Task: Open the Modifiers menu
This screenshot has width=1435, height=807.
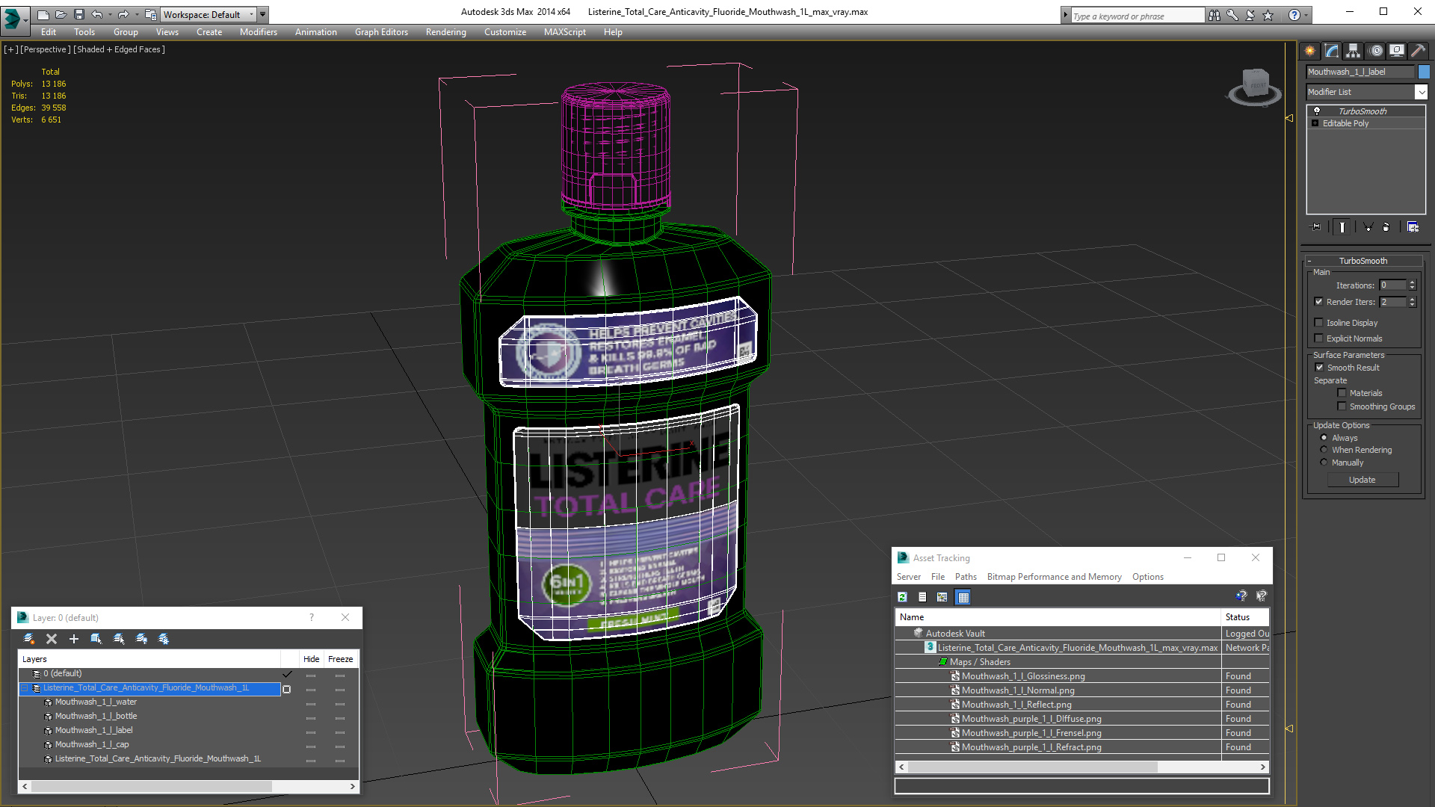Action: [258, 32]
